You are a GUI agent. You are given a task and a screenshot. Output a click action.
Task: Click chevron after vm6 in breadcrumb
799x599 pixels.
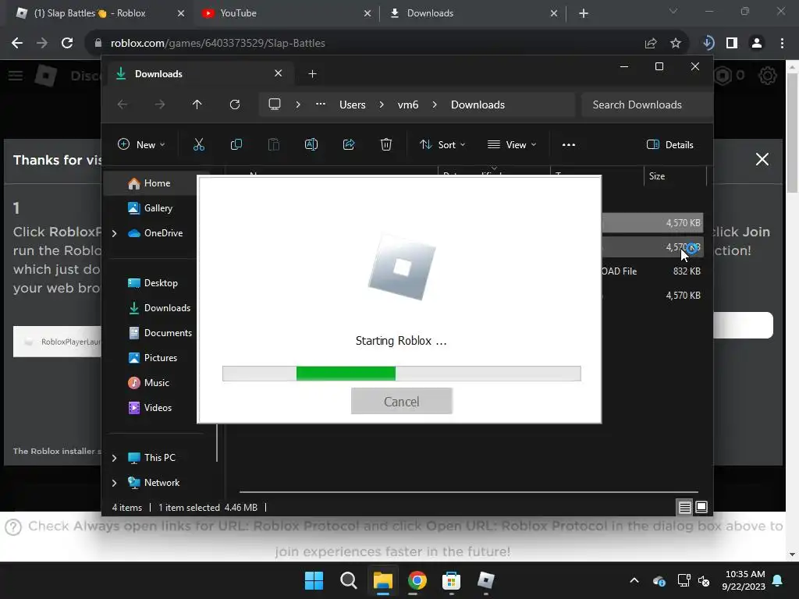click(435, 105)
